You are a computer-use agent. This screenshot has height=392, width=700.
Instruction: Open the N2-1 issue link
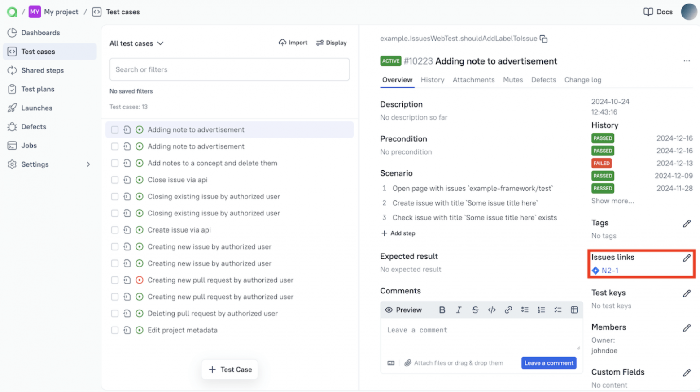pos(609,271)
